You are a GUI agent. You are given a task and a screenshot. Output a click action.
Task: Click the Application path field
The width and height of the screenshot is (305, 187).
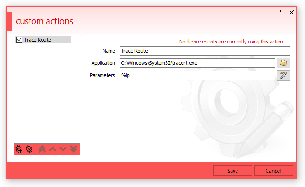[x=197, y=63]
